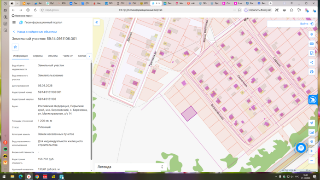
Task: Open browser history clock icon in sidebar
Action: [6, 4]
